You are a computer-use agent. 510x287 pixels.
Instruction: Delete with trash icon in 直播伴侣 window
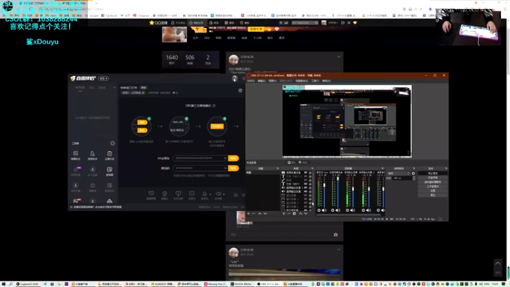coord(240,91)
